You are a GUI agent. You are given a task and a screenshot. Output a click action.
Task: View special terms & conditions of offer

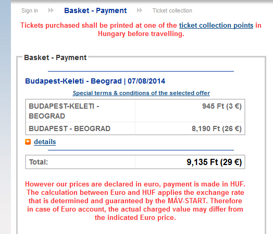[141, 93]
